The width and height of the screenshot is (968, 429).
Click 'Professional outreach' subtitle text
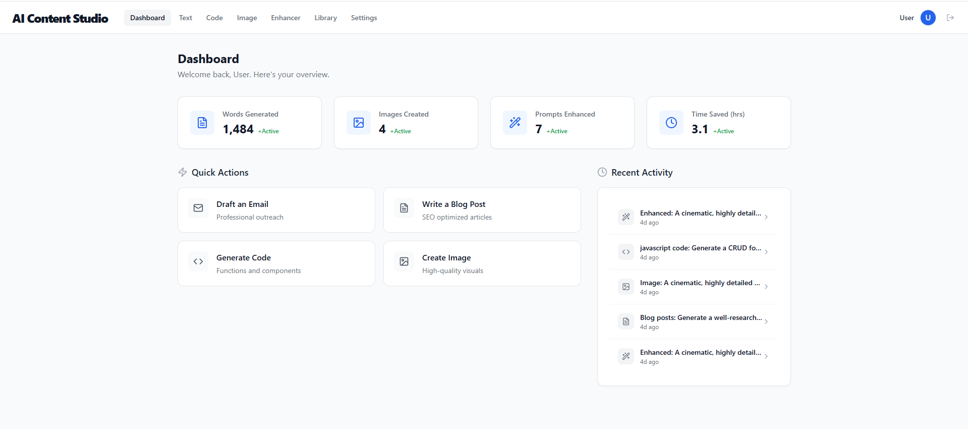pyautogui.click(x=250, y=217)
